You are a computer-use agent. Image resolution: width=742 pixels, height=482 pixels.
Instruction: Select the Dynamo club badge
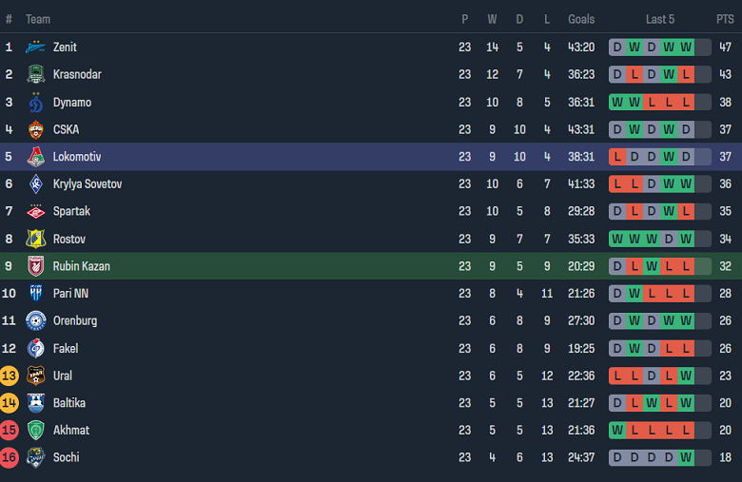point(36,102)
